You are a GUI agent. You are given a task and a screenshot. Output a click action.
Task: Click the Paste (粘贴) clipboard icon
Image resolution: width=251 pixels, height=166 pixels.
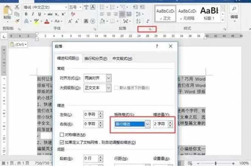pyautogui.click(x=7, y=10)
